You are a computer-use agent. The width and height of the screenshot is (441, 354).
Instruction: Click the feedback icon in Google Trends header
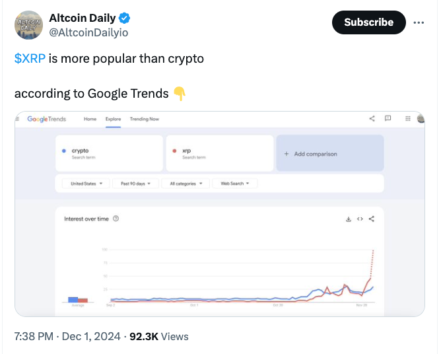coord(388,119)
